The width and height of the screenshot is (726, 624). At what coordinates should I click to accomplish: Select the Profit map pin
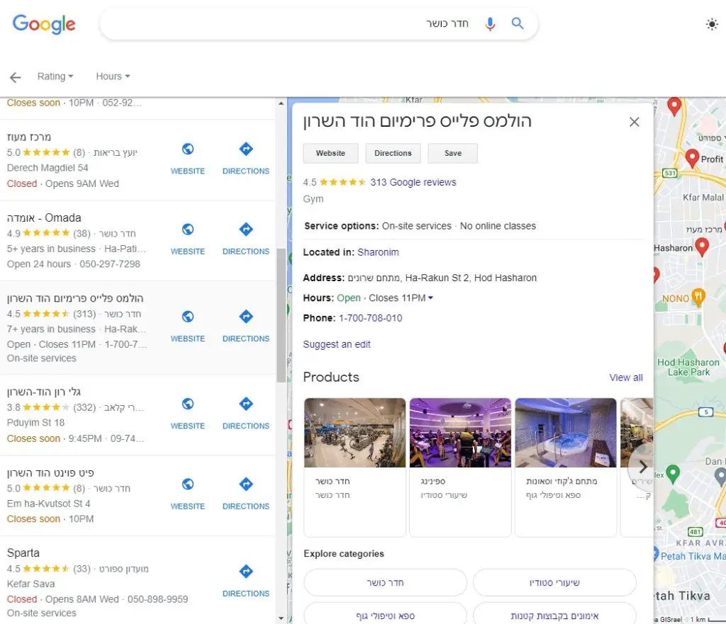(x=692, y=159)
